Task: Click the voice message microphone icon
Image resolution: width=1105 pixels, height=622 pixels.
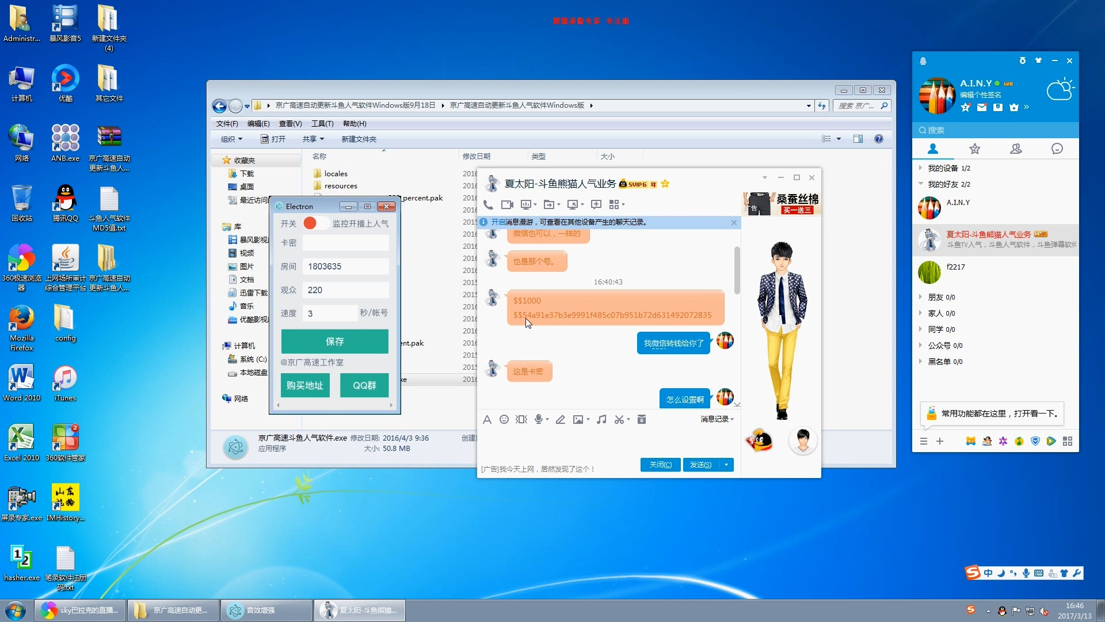Action: click(539, 419)
